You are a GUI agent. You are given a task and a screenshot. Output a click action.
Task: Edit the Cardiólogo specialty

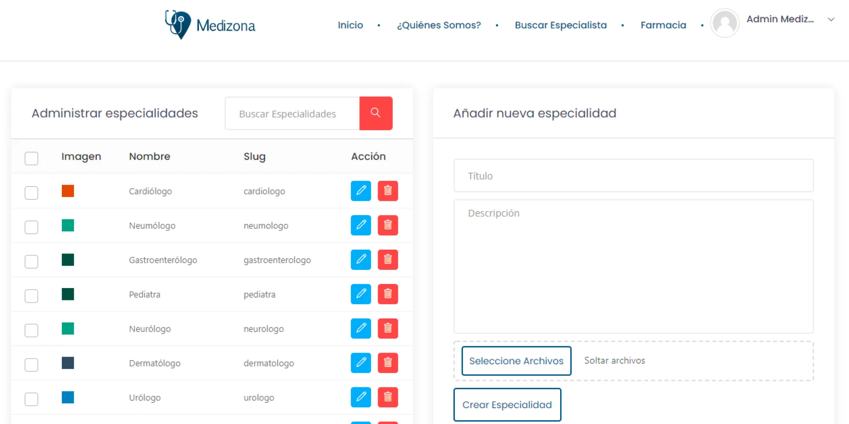point(361,191)
